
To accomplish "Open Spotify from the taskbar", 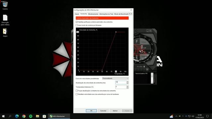I will point(31,116).
